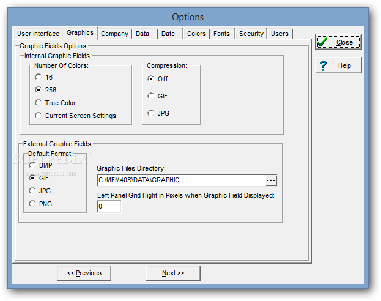Viewport: 381px width, 301px height.
Task: Select GIF compression option
Action: pyautogui.click(x=157, y=96)
